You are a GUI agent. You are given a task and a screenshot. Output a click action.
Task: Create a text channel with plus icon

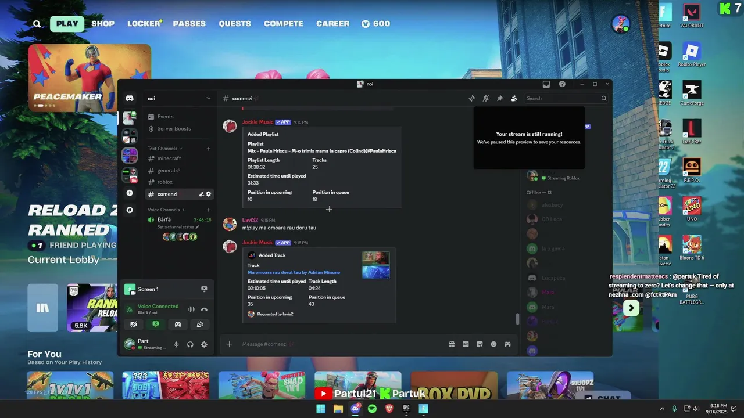pos(209,149)
